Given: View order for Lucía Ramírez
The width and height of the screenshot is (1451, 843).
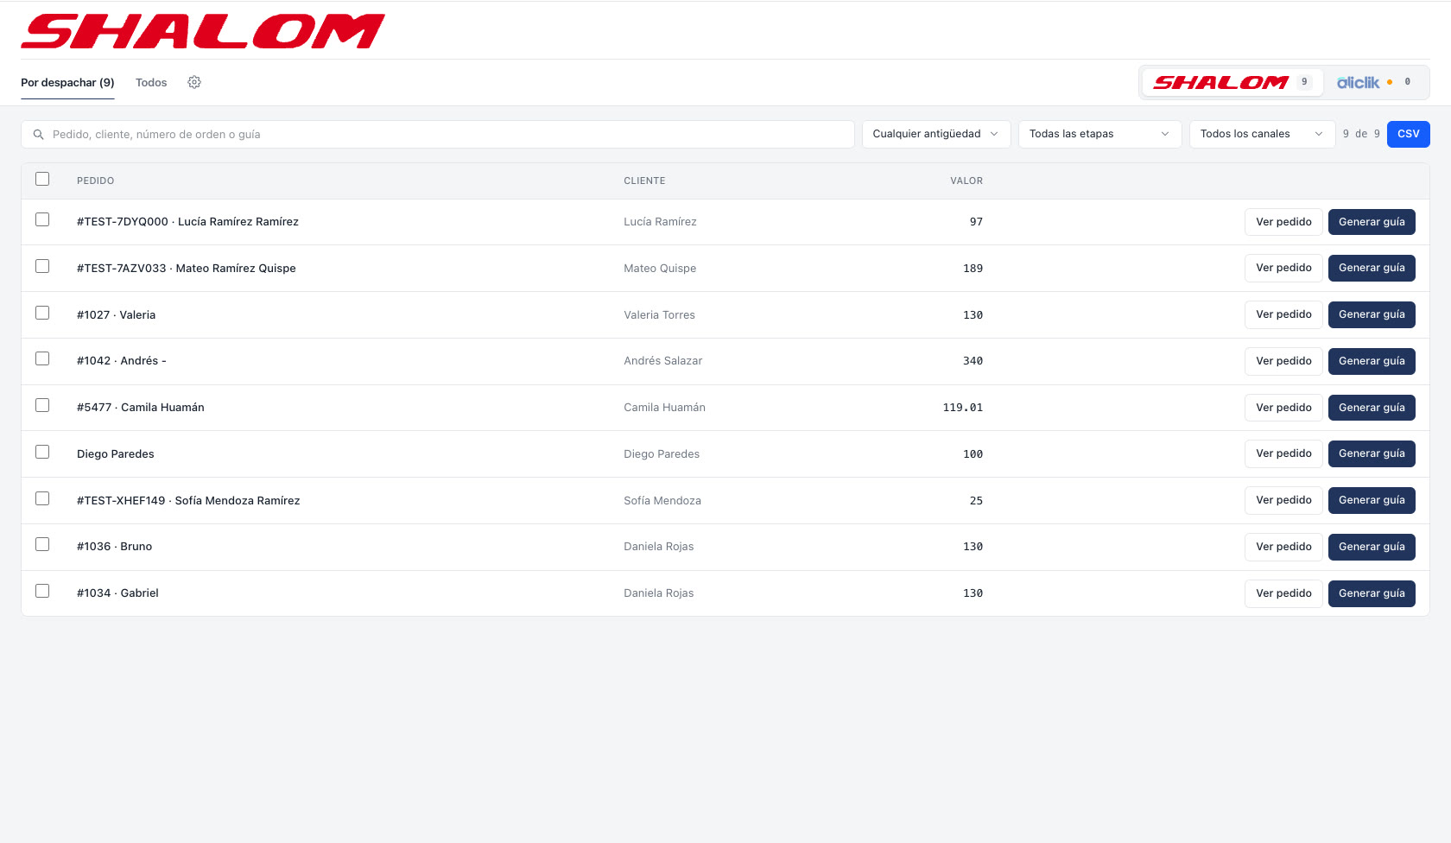Looking at the screenshot, I should (x=1283, y=222).
